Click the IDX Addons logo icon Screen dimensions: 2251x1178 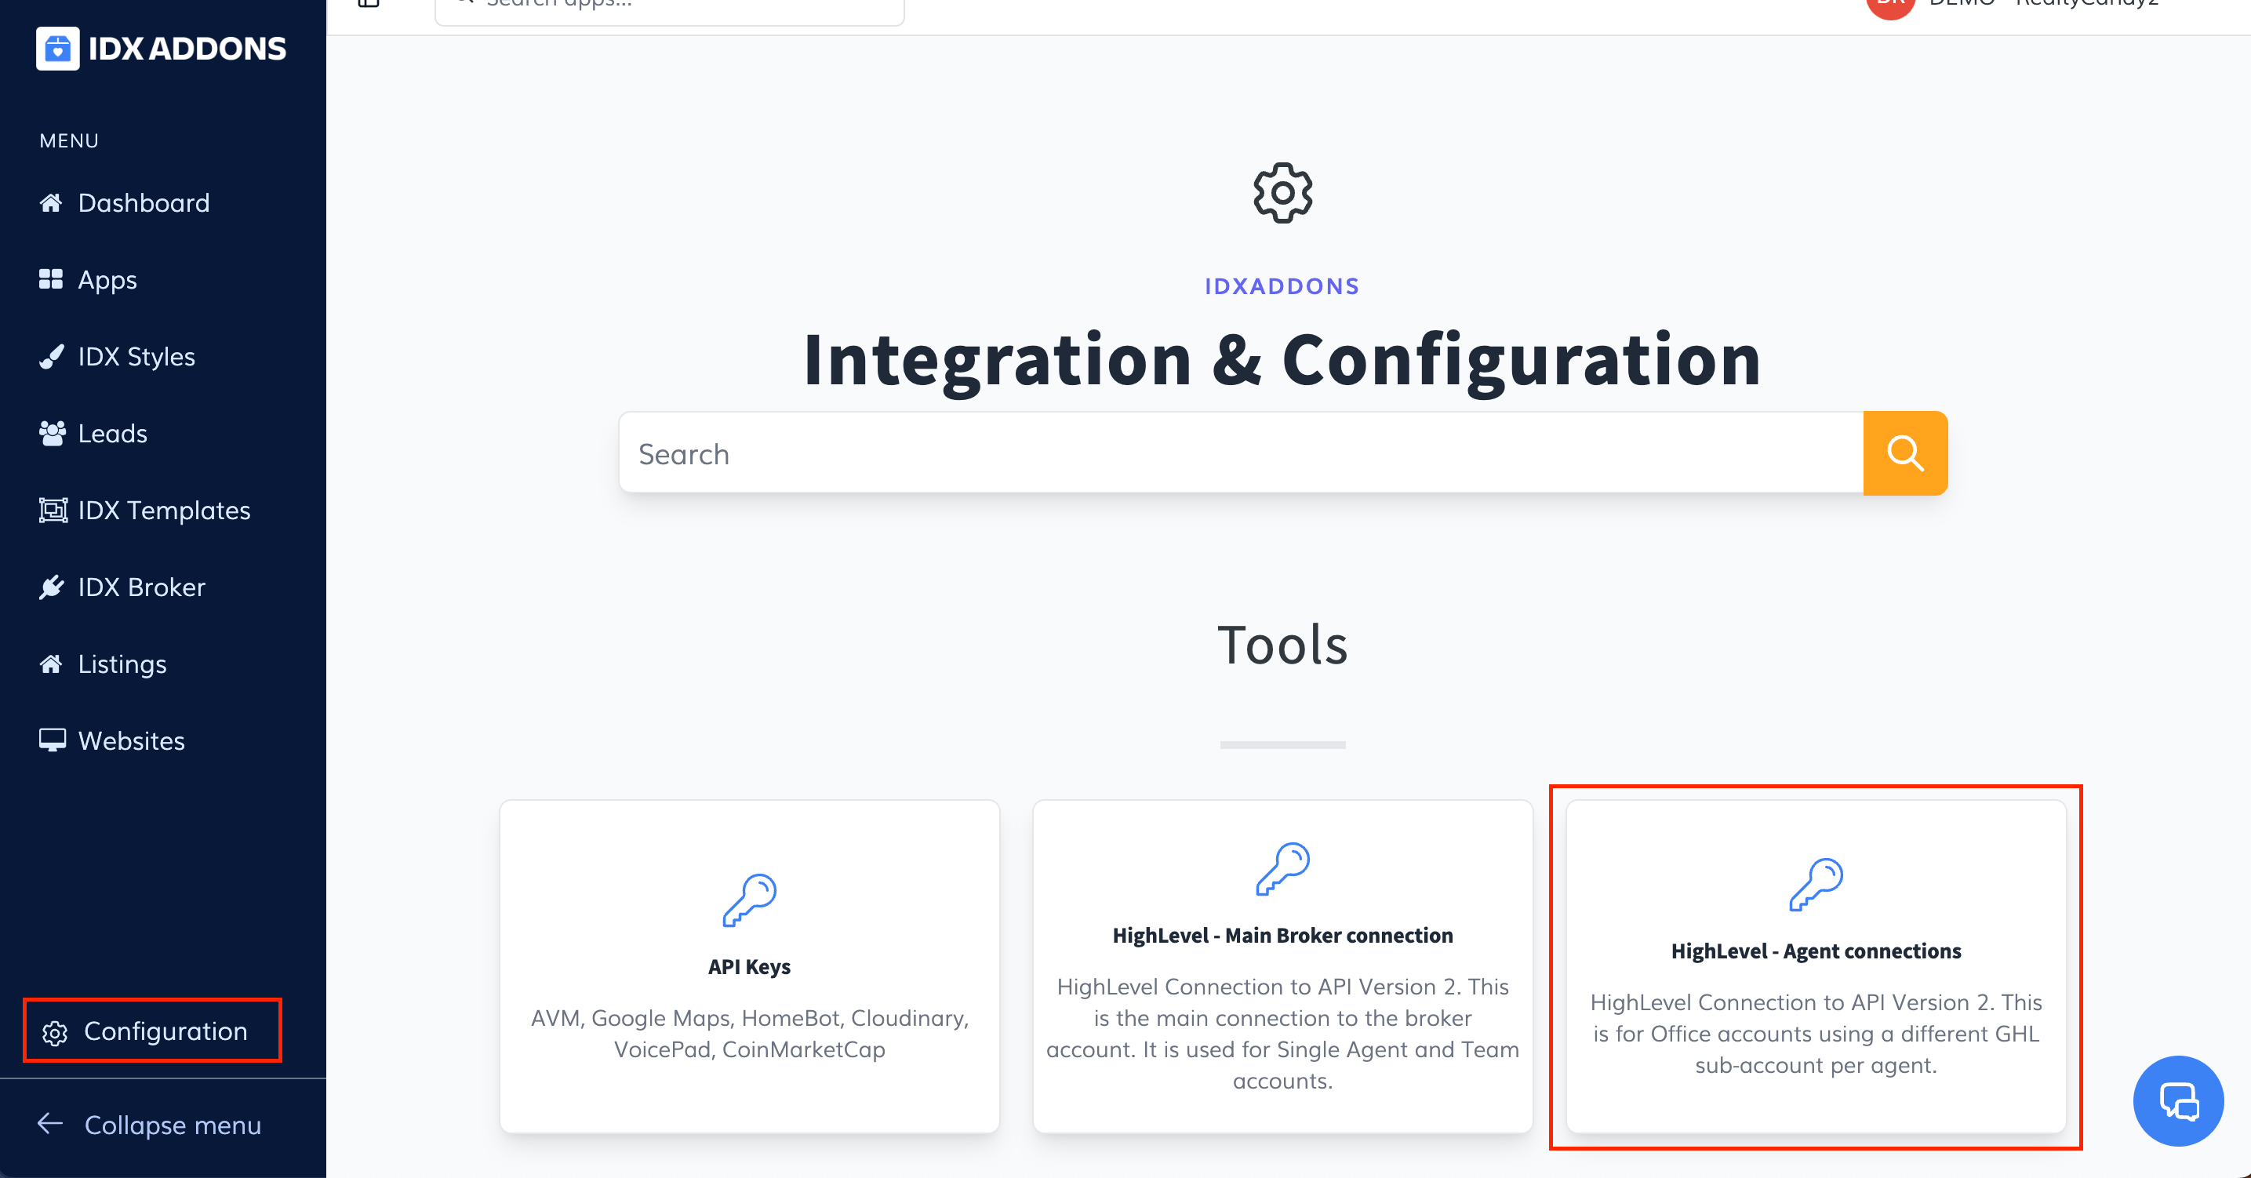point(58,49)
